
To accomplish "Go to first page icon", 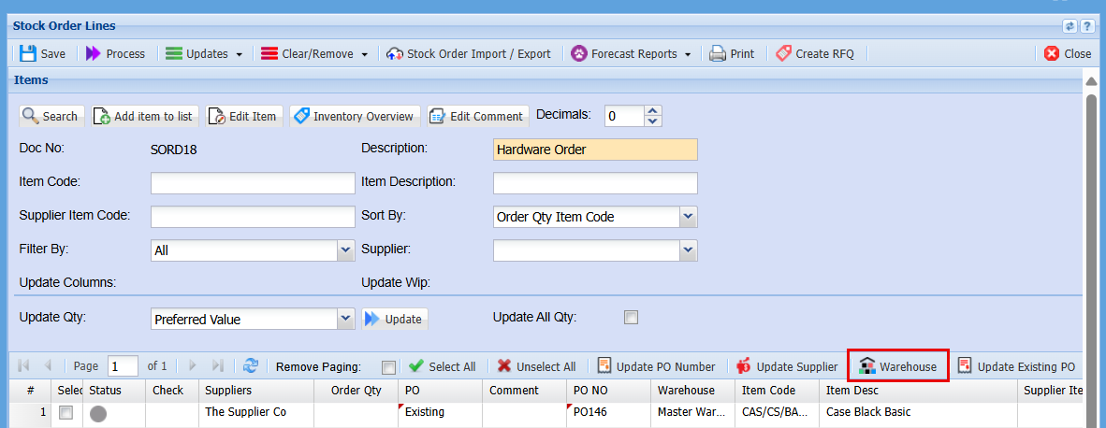I will [x=23, y=366].
